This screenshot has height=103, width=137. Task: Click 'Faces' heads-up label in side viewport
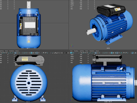pos(72,59)
